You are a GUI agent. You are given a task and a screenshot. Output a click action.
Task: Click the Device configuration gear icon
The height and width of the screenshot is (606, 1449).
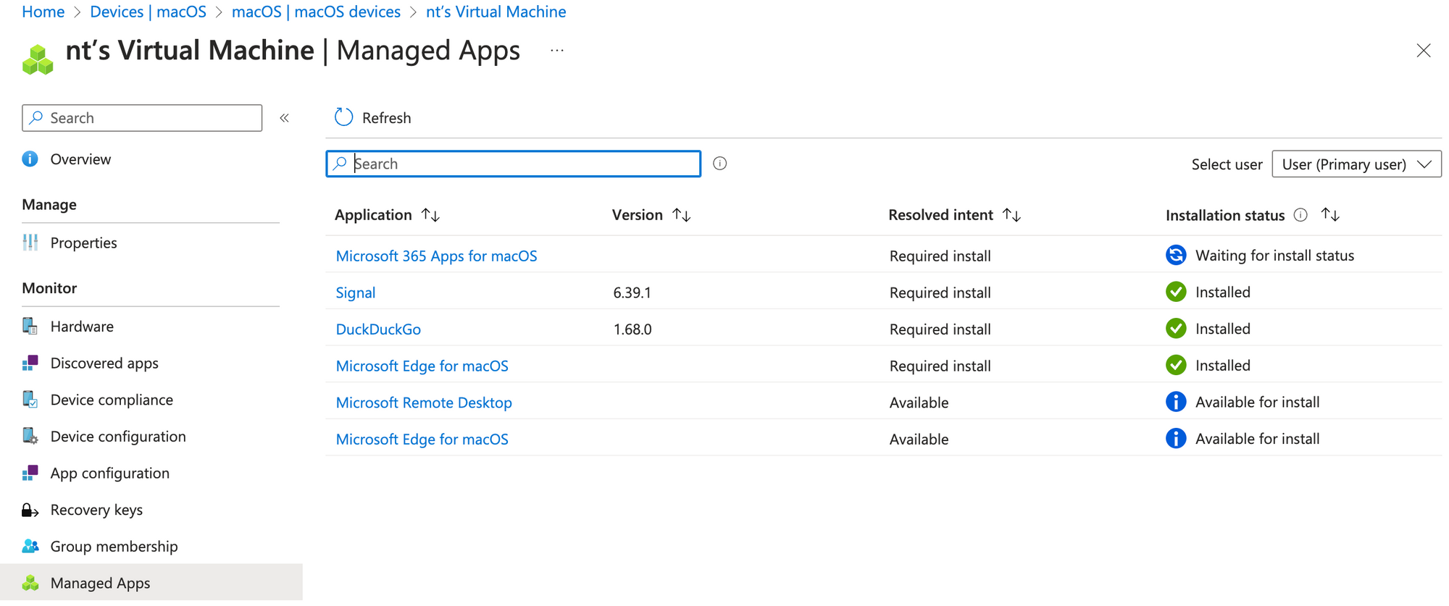(30, 436)
